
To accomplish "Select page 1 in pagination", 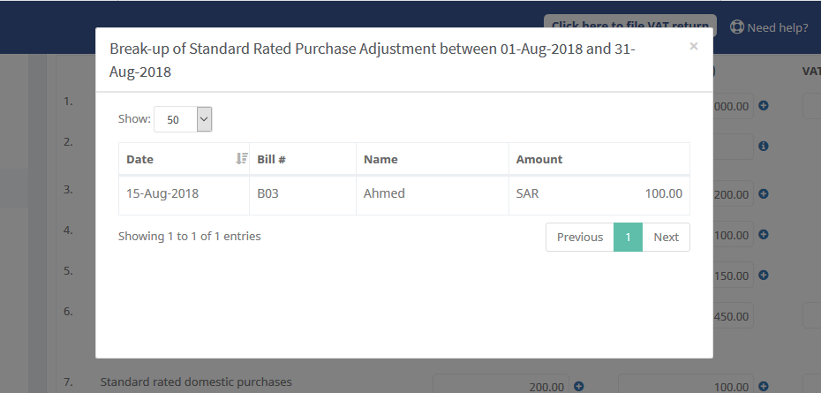I will point(628,237).
